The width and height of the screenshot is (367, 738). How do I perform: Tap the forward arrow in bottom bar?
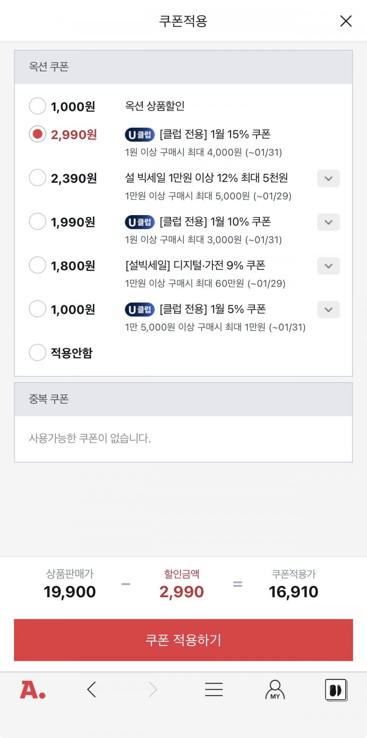pyautogui.click(x=153, y=689)
